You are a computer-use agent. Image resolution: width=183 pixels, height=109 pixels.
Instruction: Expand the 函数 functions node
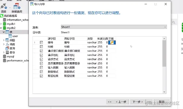[x=4, y=44]
